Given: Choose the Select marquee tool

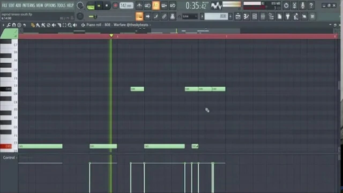Looking at the screenshot, I should (x=64, y=25).
